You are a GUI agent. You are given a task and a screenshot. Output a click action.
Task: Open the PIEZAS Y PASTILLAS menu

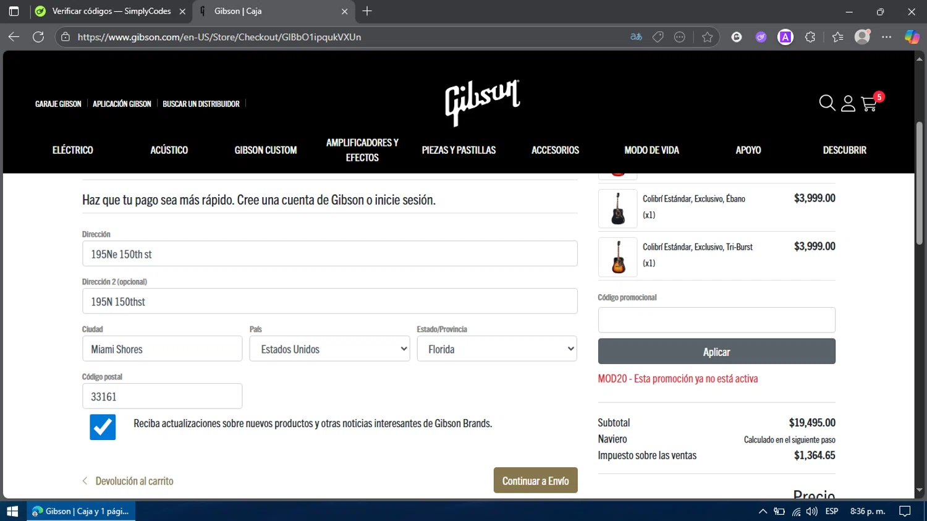click(459, 150)
